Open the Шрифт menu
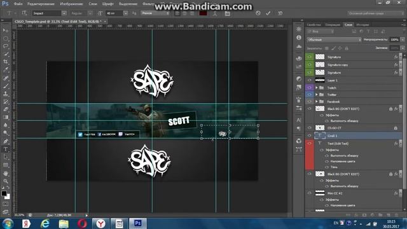 pyautogui.click(x=107, y=4)
